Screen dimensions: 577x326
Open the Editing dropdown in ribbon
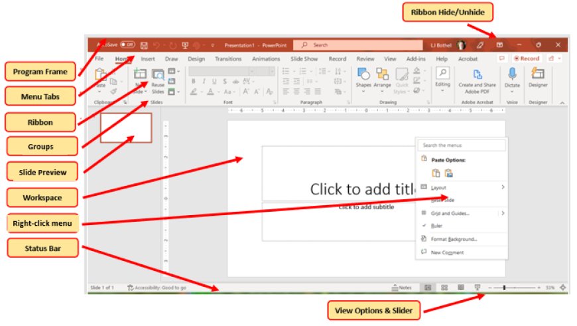click(x=442, y=78)
